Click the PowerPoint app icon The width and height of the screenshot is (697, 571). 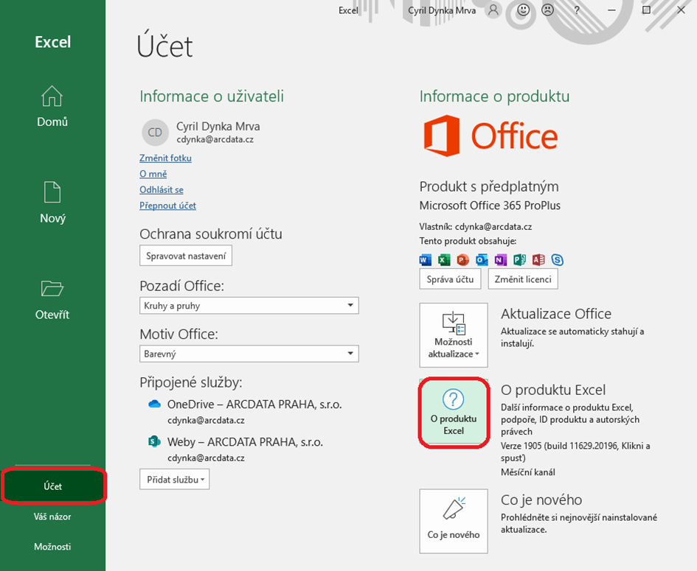(462, 260)
